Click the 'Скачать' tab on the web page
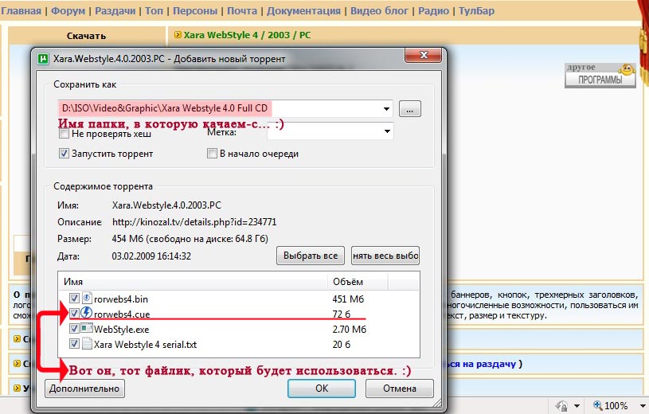The width and height of the screenshot is (649, 414). [87, 36]
